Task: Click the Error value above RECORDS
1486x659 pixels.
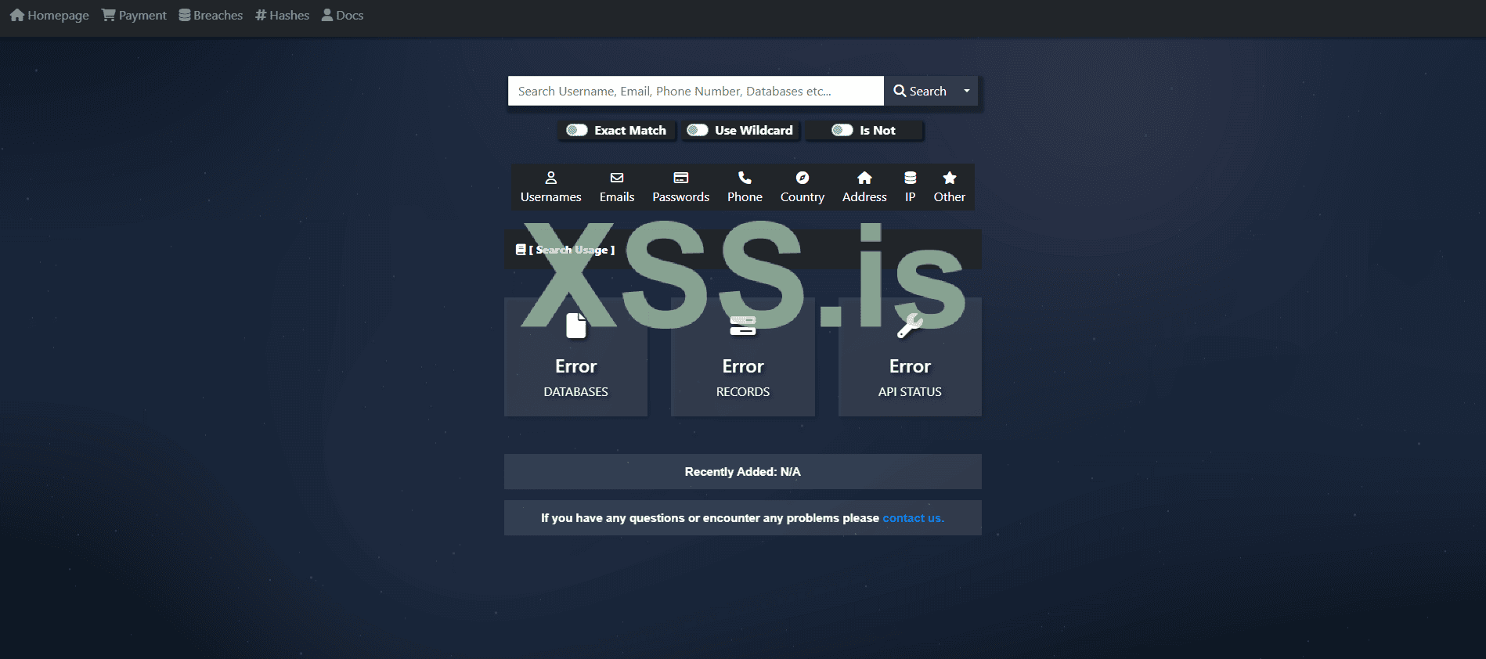Action: click(743, 366)
